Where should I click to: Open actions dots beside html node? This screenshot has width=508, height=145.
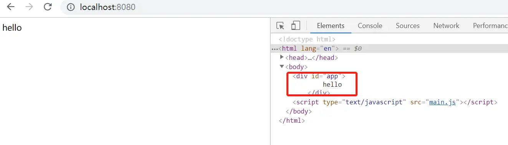[x=275, y=49]
